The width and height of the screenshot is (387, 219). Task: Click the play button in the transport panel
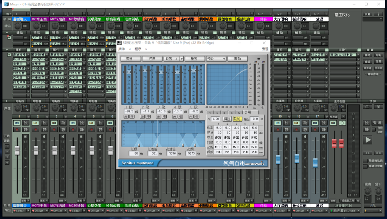click(x=368, y=140)
